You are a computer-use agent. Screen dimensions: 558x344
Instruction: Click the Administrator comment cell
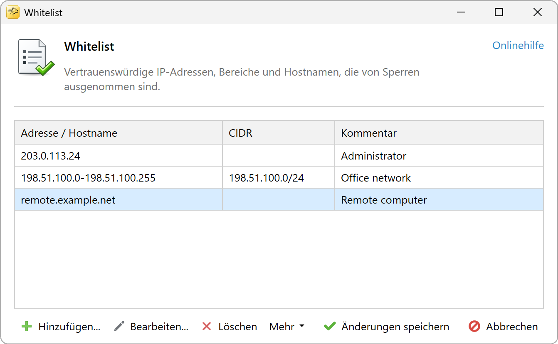point(439,156)
